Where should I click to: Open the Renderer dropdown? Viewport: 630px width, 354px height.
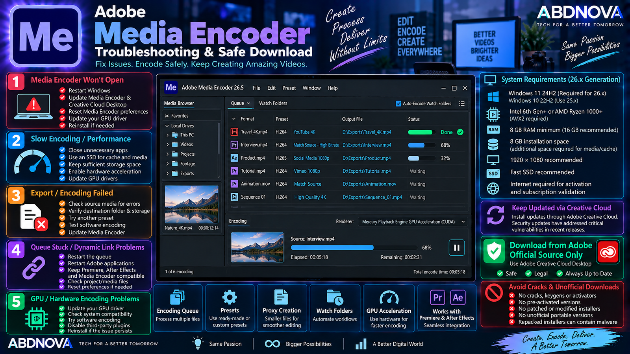413,222
